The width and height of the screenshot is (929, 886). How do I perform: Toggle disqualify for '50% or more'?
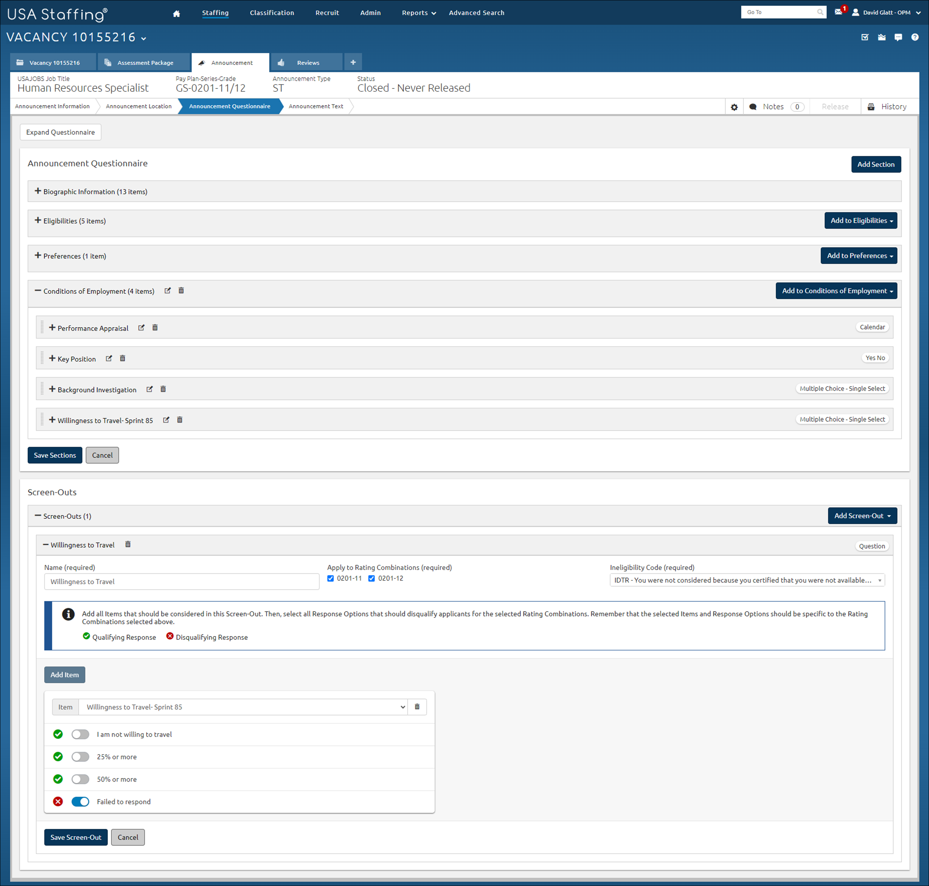click(x=80, y=779)
